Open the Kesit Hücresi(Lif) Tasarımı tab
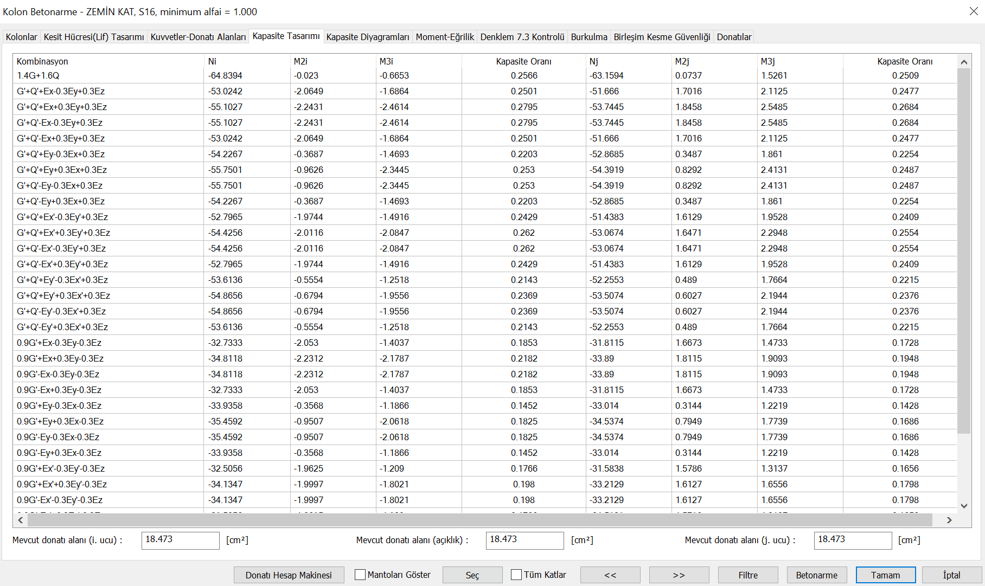 [93, 36]
